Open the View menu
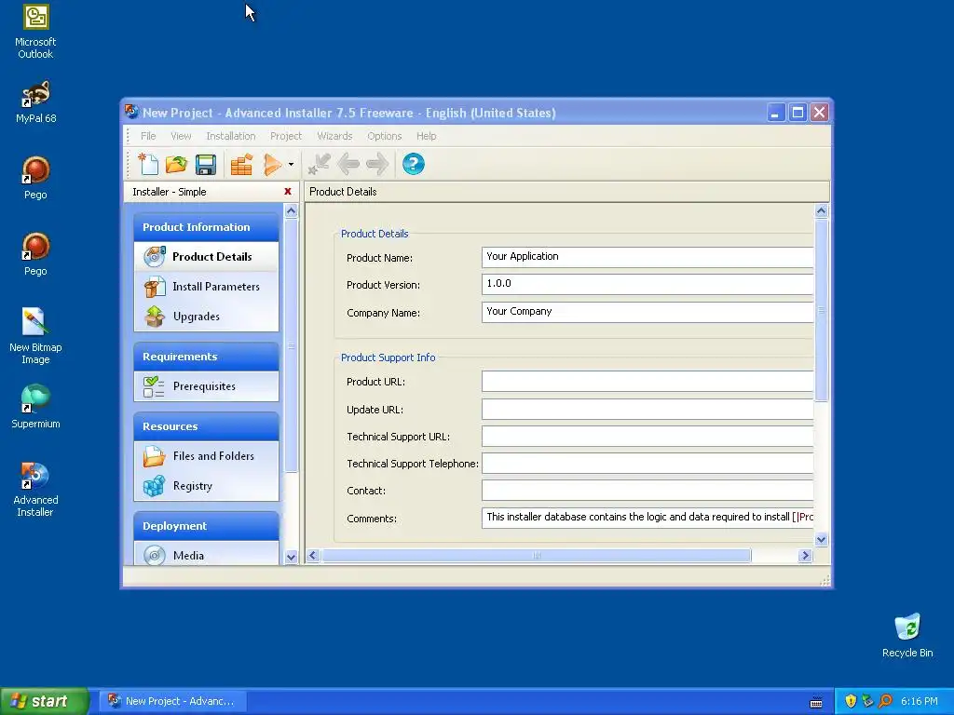This screenshot has height=715, width=954. (x=181, y=136)
